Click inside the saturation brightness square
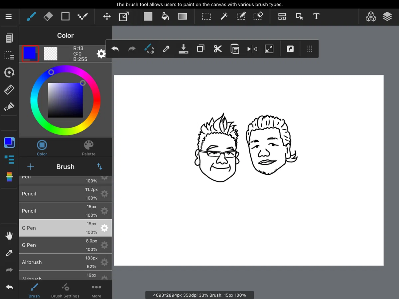The image size is (399, 299). (x=66, y=100)
